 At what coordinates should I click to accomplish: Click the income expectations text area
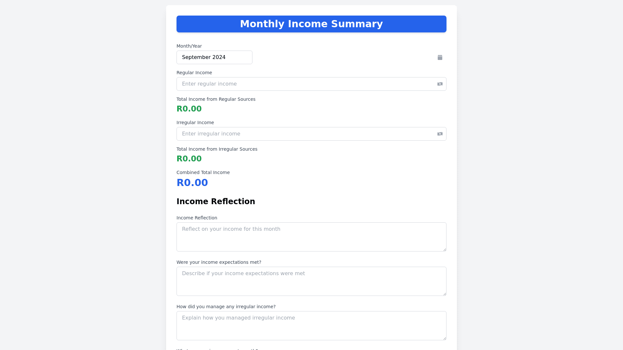point(311,281)
